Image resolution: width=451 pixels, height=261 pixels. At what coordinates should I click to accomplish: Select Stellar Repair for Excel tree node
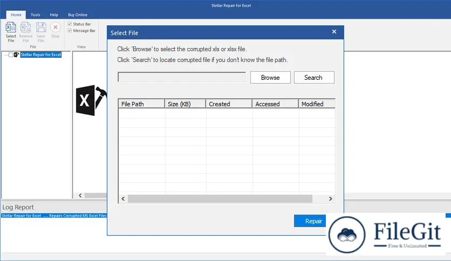41,54
